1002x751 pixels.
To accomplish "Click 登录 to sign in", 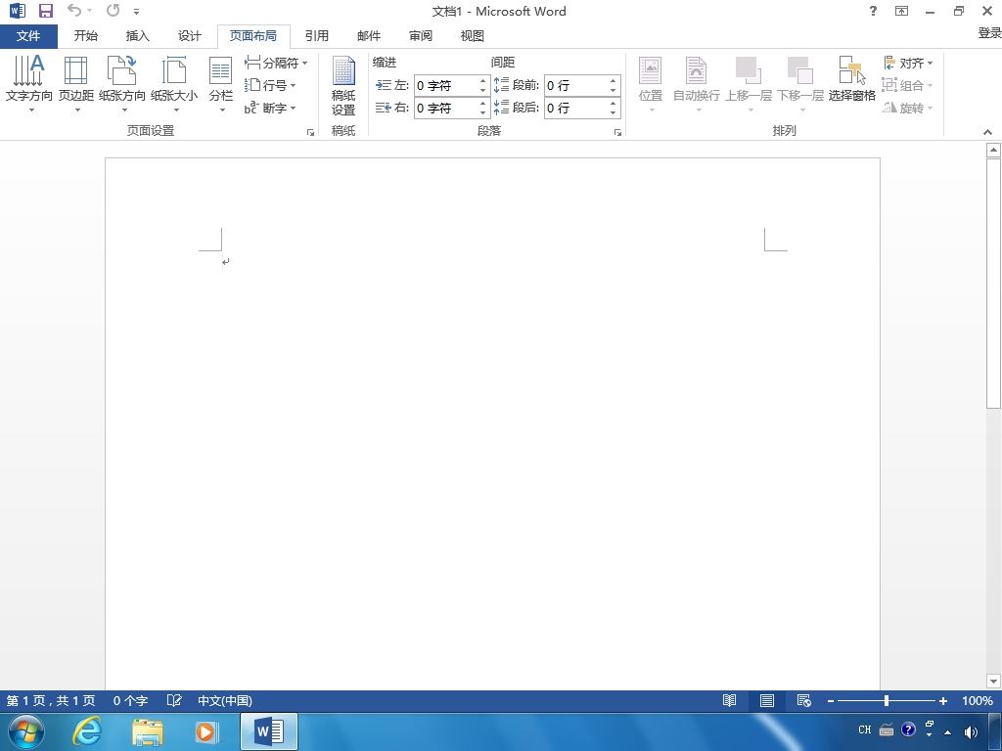I will (x=989, y=33).
